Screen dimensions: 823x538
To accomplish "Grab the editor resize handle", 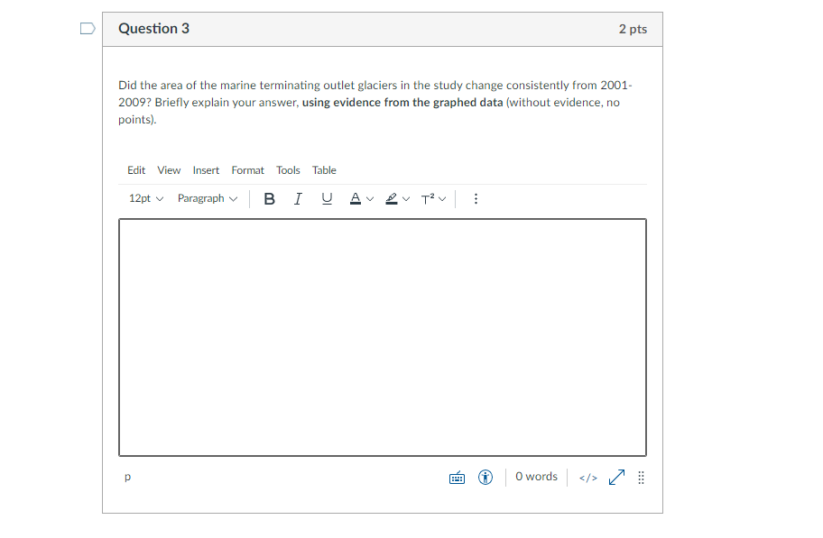I will (641, 478).
